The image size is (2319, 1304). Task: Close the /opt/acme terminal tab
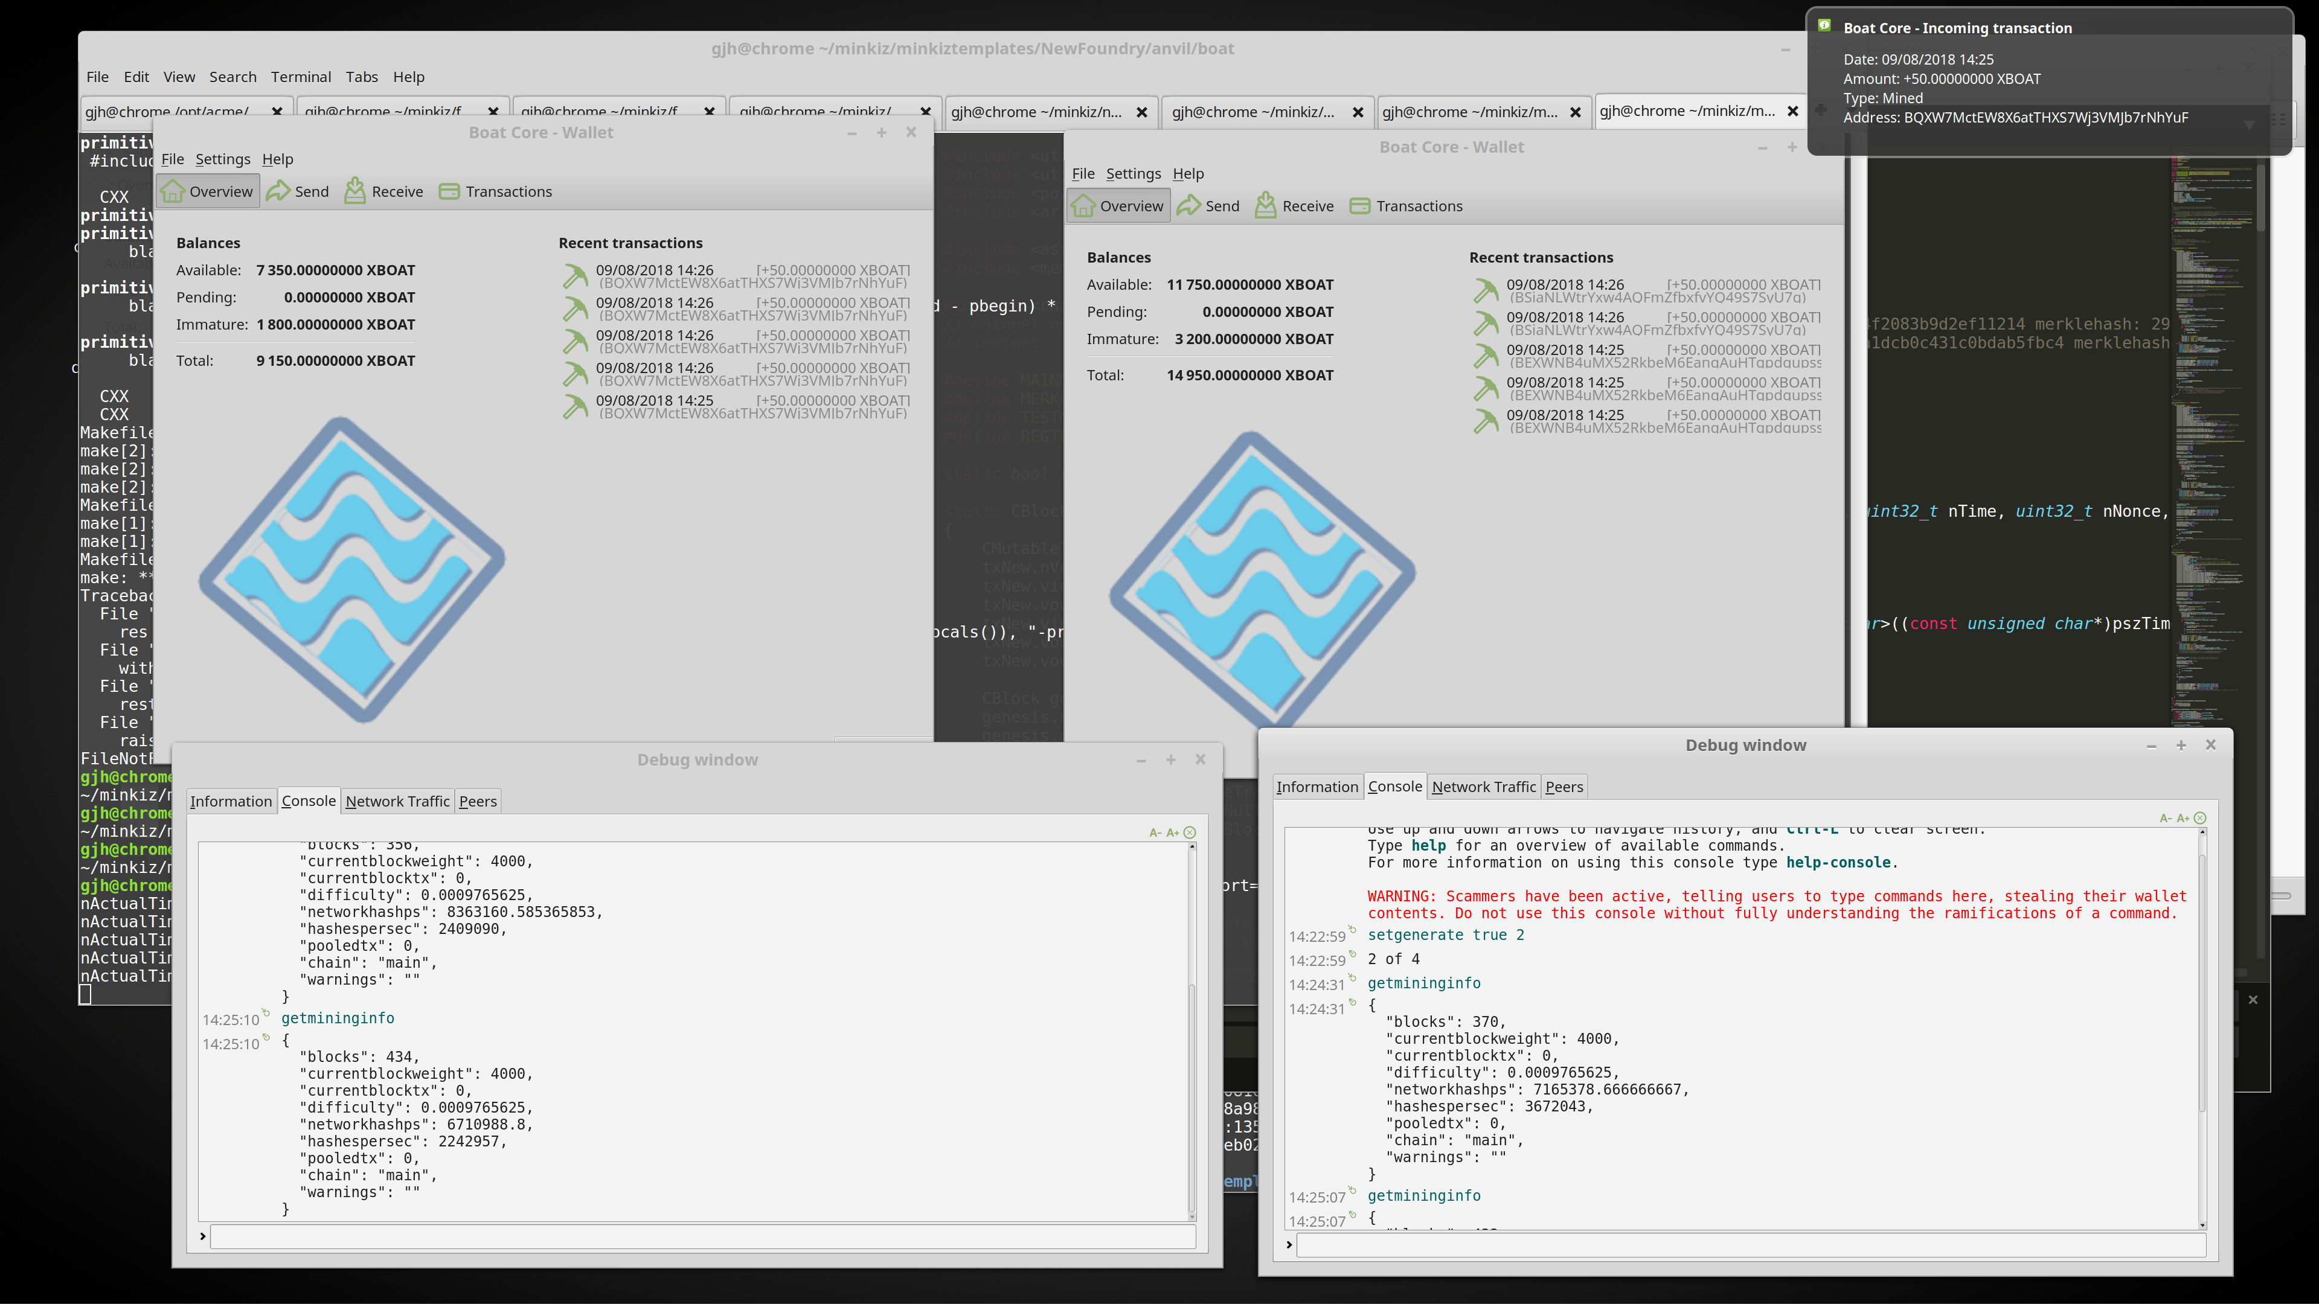click(277, 112)
